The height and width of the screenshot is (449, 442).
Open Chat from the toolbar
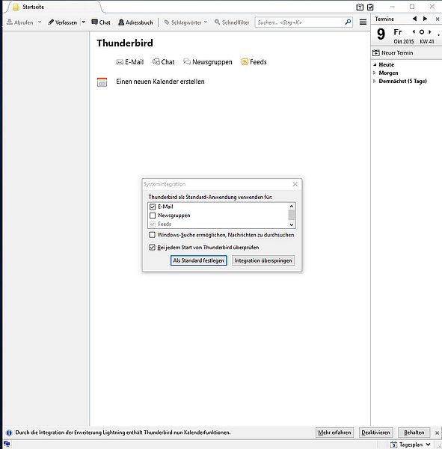[x=101, y=22]
